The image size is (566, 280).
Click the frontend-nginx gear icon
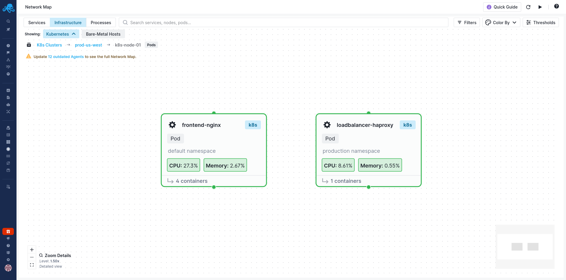pyautogui.click(x=172, y=125)
